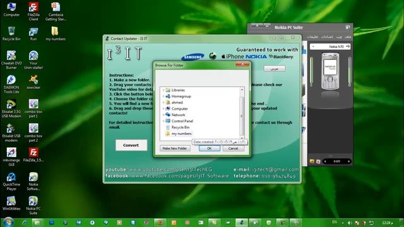Close the Browse For Folder dialog
404x227 pixels.
click(x=242, y=64)
